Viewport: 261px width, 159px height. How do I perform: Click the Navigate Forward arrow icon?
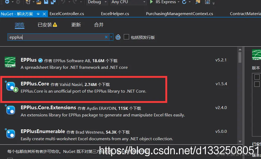coord(18,2)
